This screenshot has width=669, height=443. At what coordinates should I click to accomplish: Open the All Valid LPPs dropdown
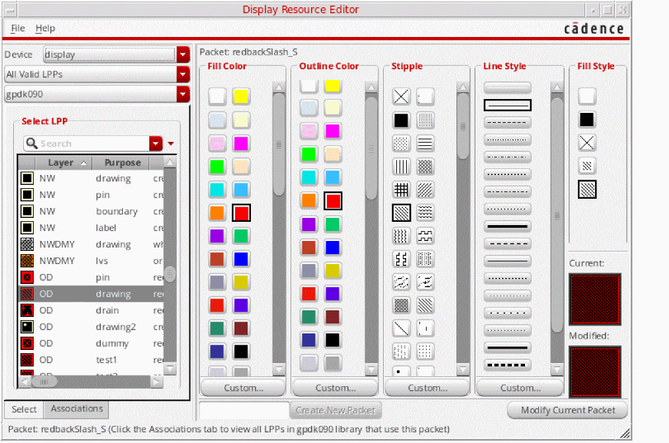[183, 74]
